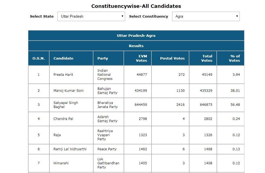This screenshot has height=173, width=265.
Task: Click the Bharatiya Janata Party cell
Action: click(x=108, y=105)
